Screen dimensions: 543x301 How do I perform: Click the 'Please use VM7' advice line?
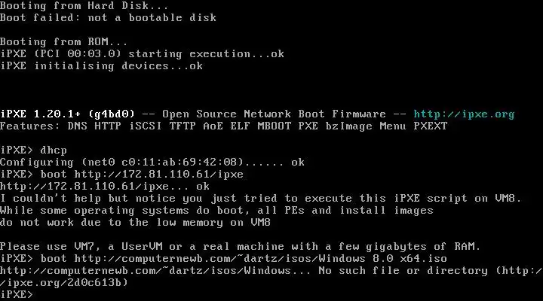241,246
